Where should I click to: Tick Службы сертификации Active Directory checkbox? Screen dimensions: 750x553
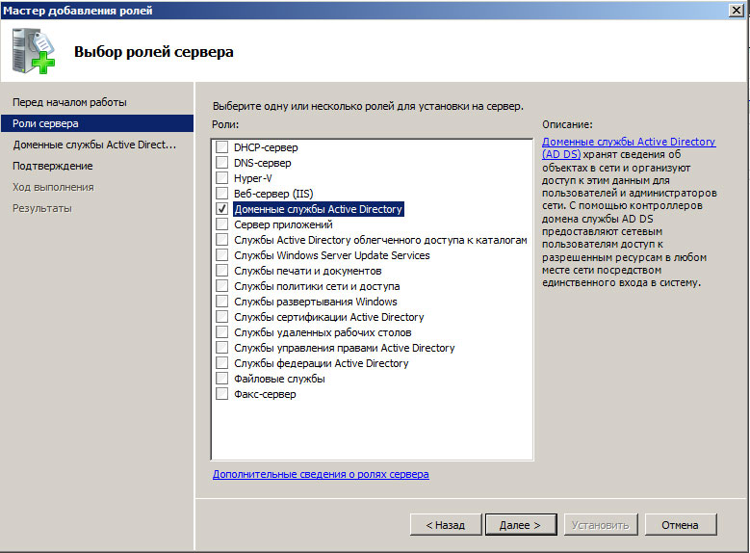(x=221, y=316)
